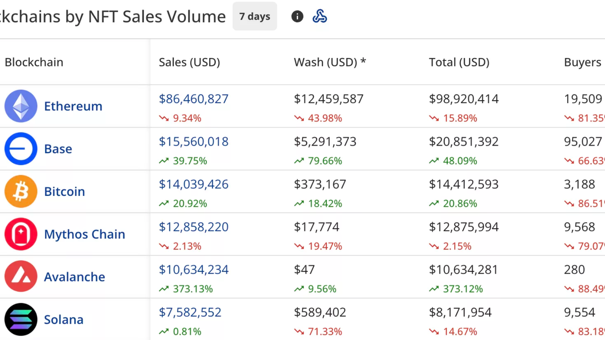
Task: Select Mythos Chain buyers count 9,568
Action: point(580,227)
